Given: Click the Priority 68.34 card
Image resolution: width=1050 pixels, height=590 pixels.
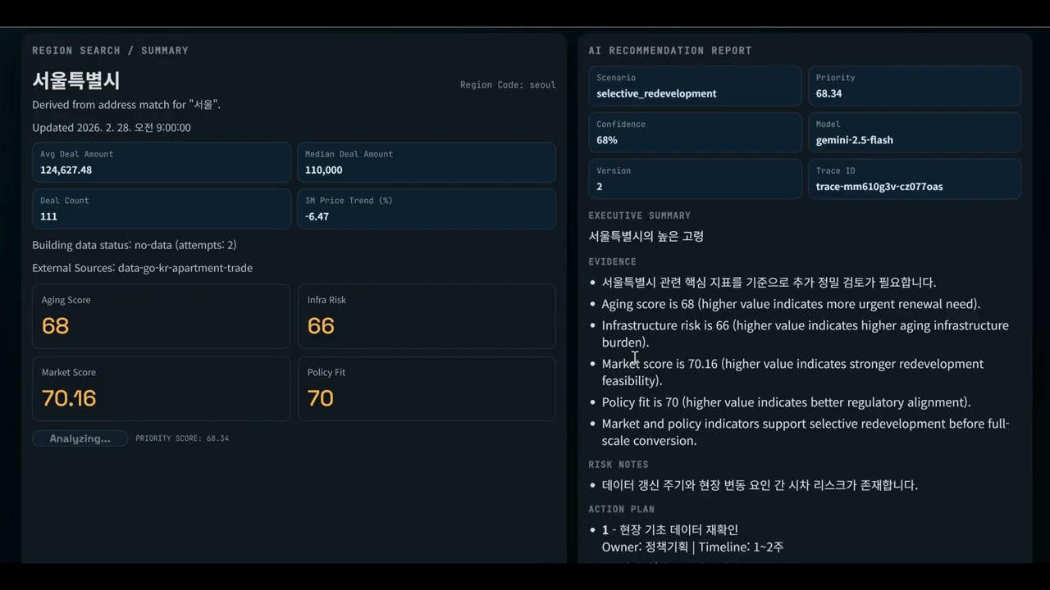Looking at the screenshot, I should tap(915, 86).
